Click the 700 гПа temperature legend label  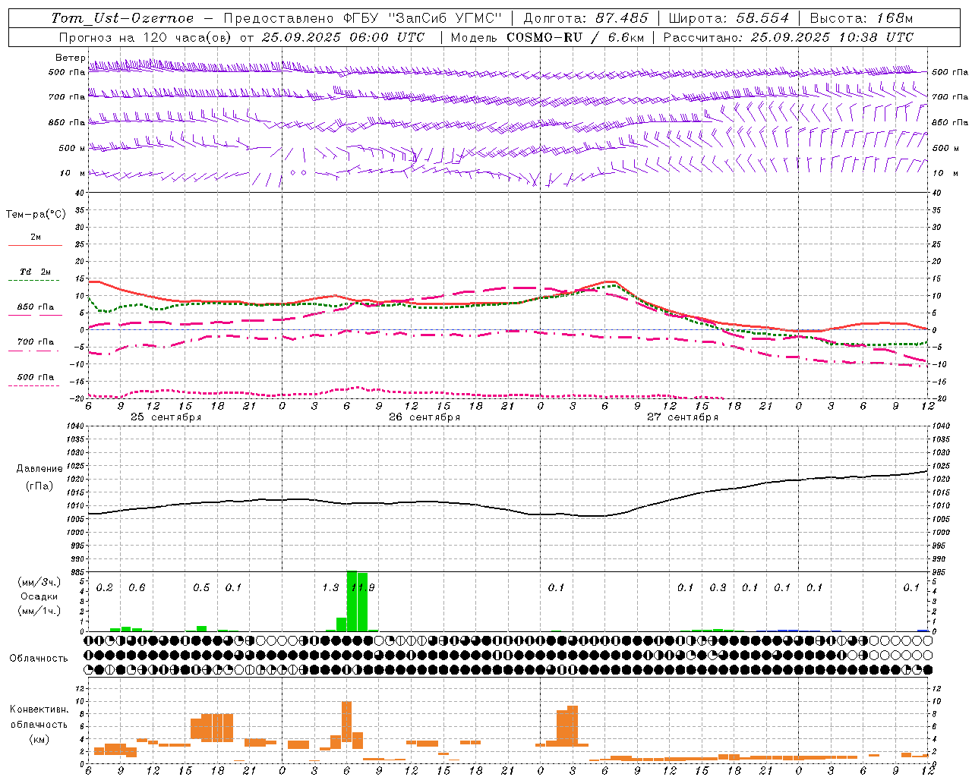[36, 341]
